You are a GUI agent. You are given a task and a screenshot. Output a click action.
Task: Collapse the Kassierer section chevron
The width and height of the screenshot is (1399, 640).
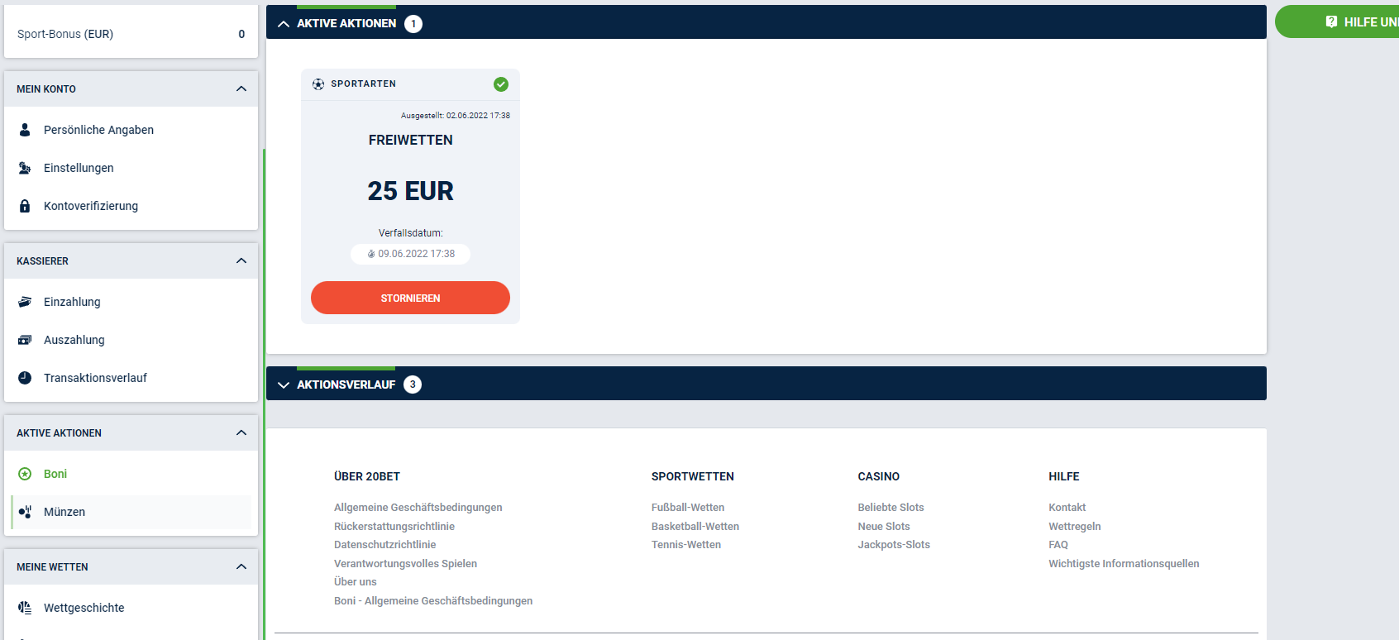point(241,260)
